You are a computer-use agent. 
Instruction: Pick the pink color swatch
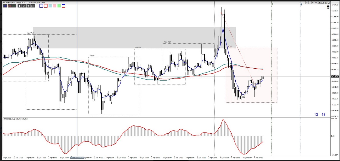click(54, 6)
